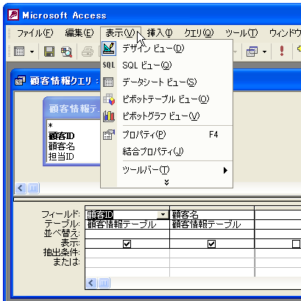Click the Properties icon in the menu

click(109, 135)
